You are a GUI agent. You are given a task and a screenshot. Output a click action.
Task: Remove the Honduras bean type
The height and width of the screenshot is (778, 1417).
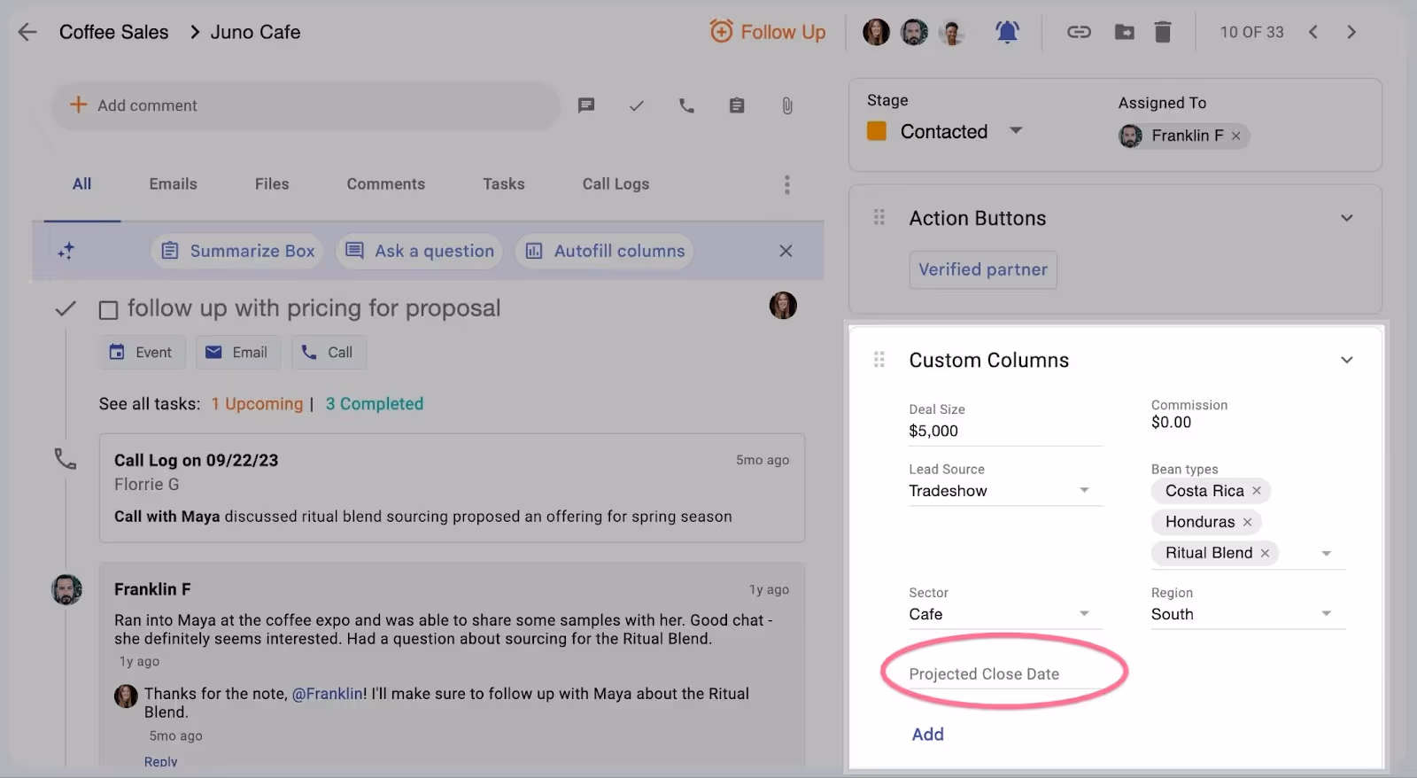coord(1247,522)
